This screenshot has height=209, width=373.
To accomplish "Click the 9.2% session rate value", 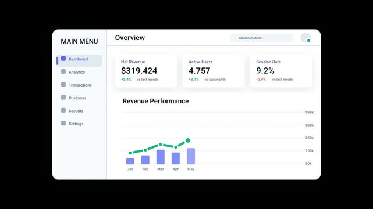I will (265, 71).
